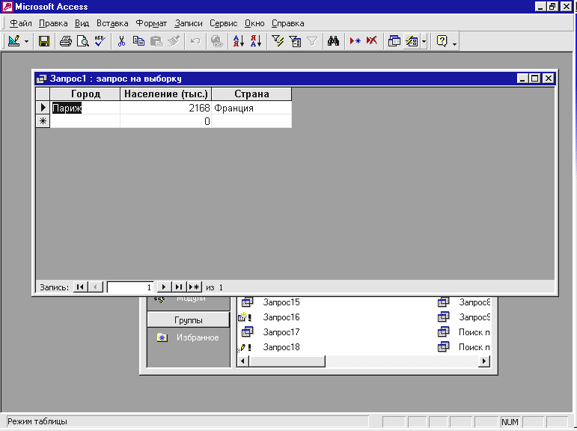Run spelling check with the ABC checkmark icon

click(100, 41)
